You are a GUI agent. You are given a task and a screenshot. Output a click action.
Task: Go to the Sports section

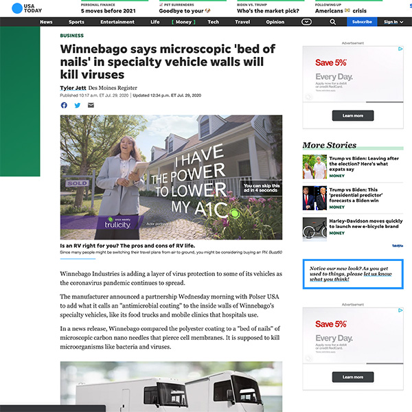pyautogui.click(x=76, y=22)
